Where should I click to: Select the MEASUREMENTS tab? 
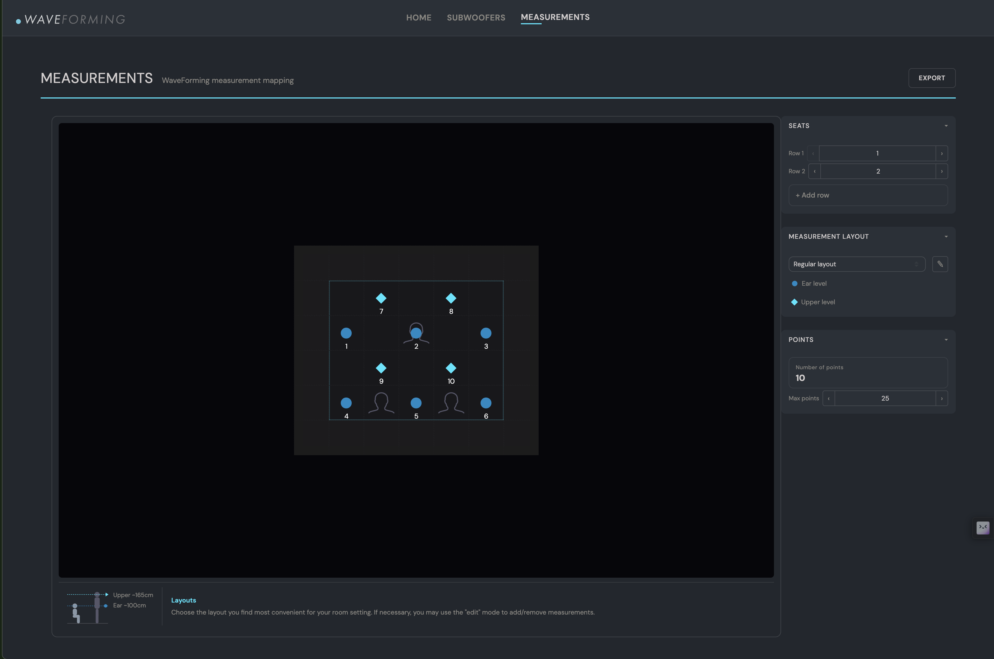[555, 17]
